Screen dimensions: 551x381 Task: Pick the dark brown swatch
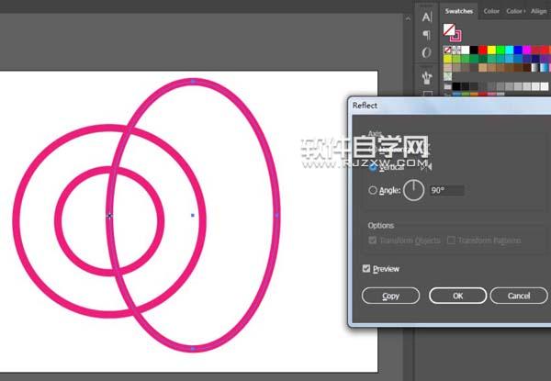(527, 68)
